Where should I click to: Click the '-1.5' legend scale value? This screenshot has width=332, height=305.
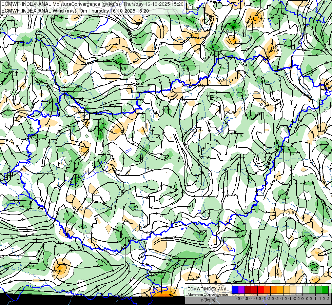click(283, 299)
